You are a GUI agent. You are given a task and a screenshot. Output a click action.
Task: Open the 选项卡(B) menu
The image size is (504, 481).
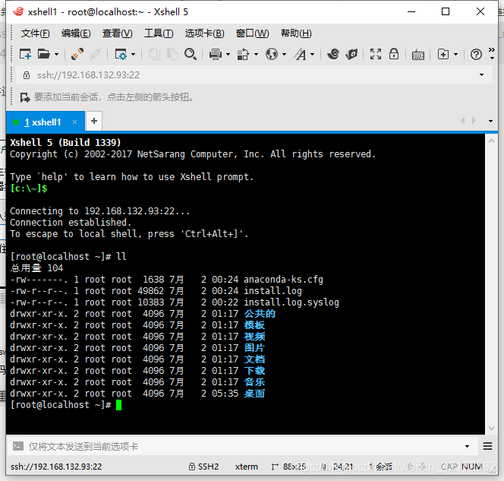pyautogui.click(x=204, y=33)
